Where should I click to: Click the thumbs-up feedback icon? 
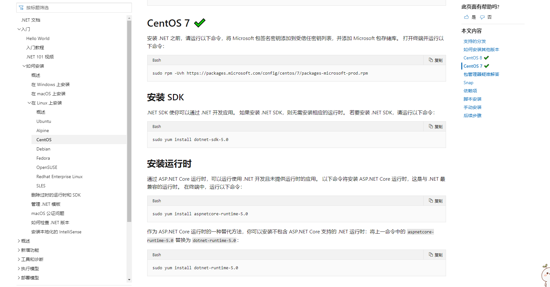[466, 17]
